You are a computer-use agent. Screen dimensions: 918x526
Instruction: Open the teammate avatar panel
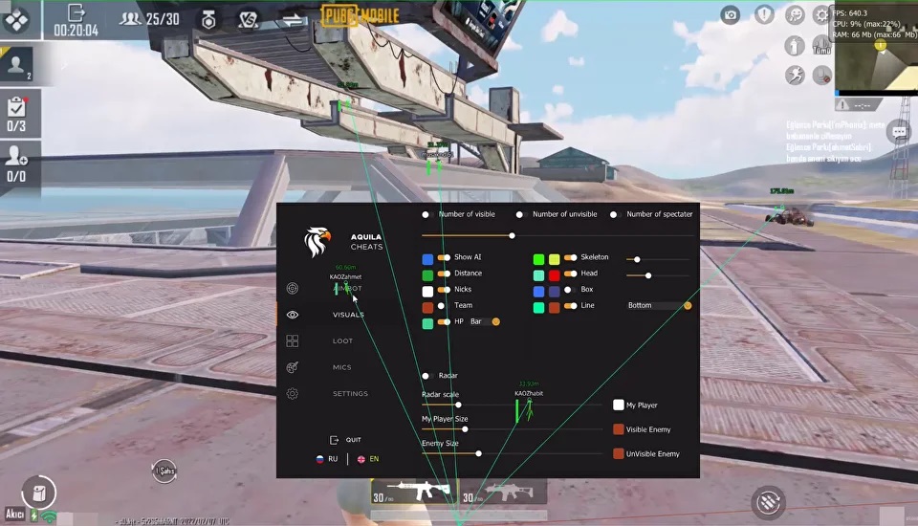point(16,64)
